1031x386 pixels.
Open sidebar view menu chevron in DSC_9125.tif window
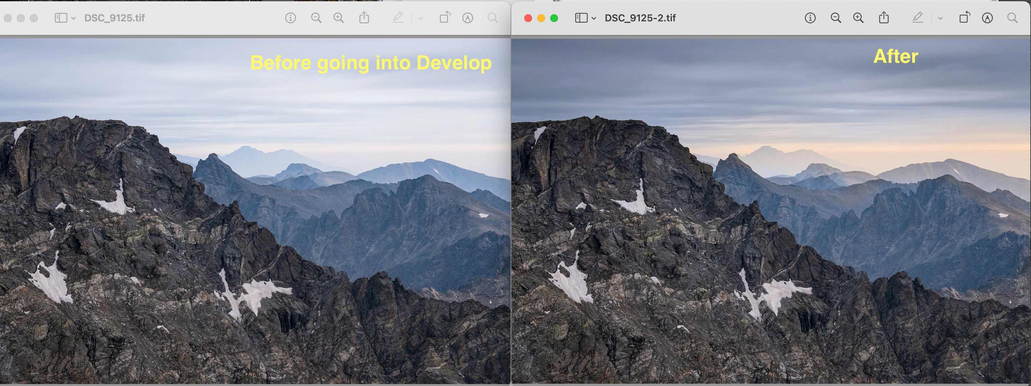click(74, 18)
